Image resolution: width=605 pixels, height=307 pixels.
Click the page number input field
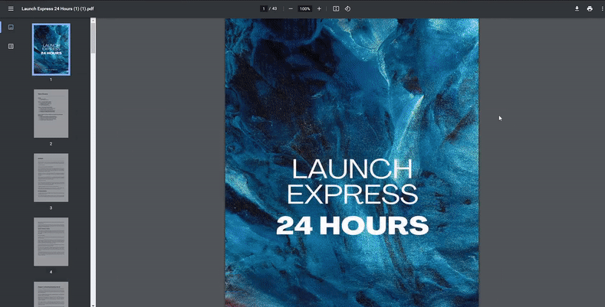264,8
